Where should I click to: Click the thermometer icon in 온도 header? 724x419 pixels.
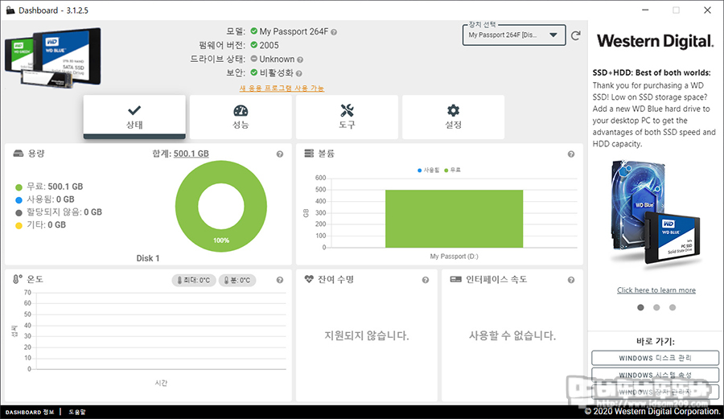[x=17, y=279]
